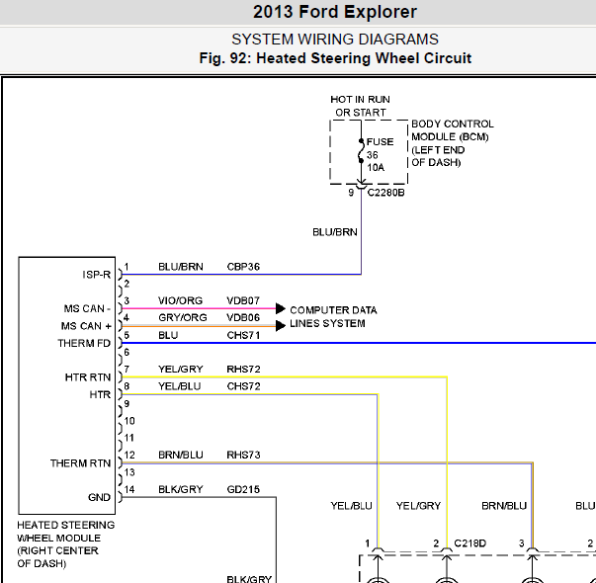Viewport: 596px width, 583px height.
Task: Click the "THERM FD" pin name
Action: point(84,344)
